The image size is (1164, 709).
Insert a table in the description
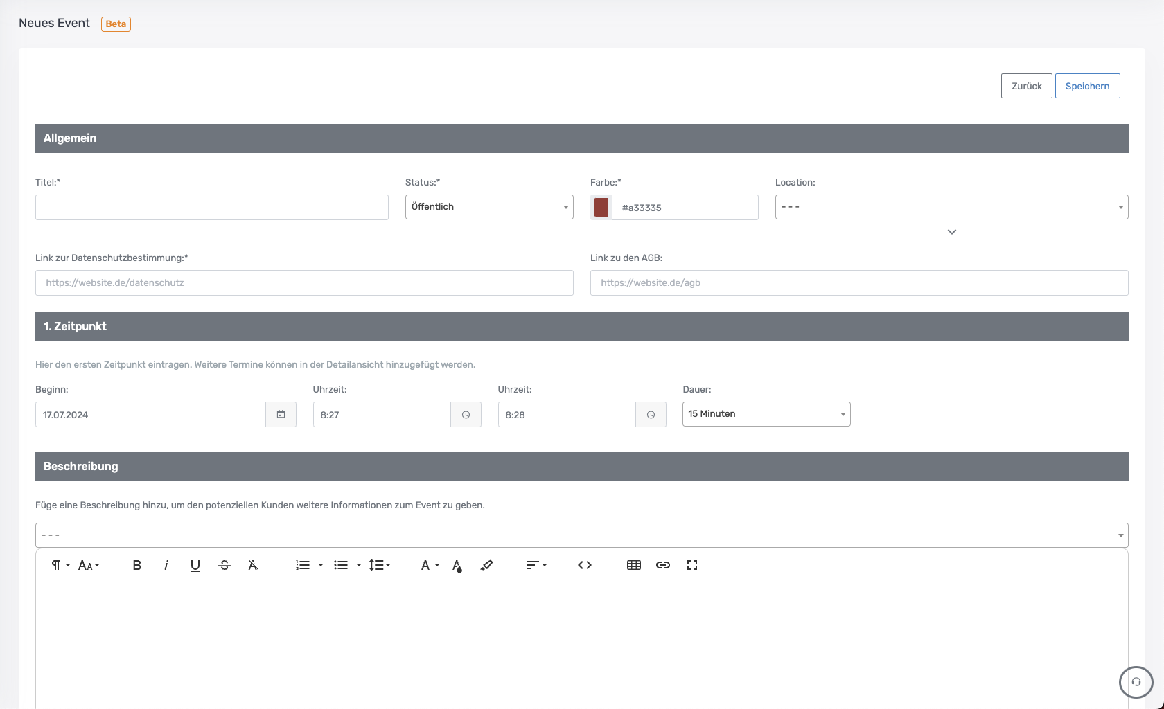point(634,565)
